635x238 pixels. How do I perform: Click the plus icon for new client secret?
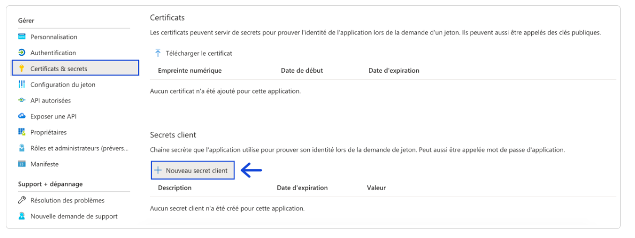[158, 171]
